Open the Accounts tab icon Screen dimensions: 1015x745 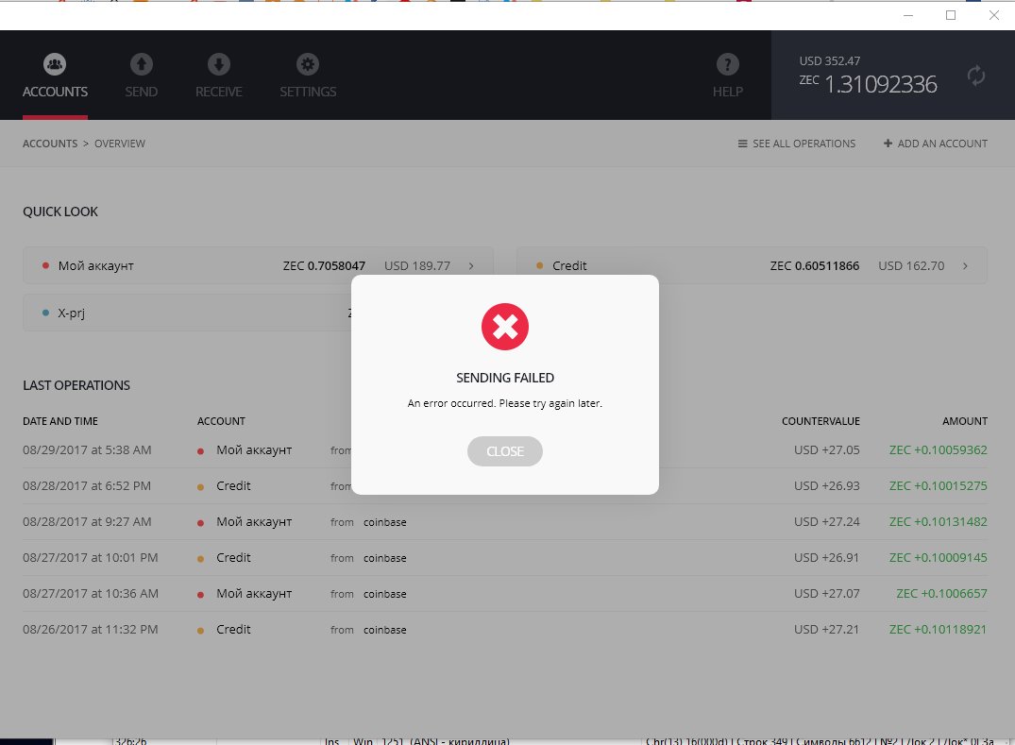55,64
